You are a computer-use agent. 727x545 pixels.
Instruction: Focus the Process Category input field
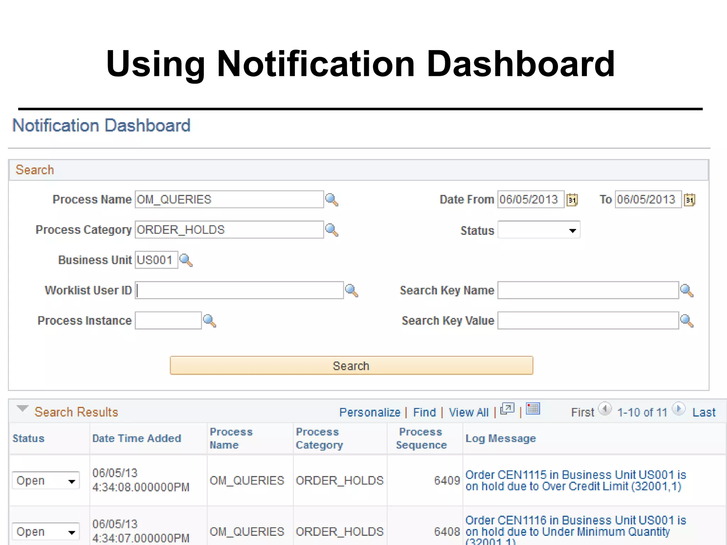coord(229,230)
